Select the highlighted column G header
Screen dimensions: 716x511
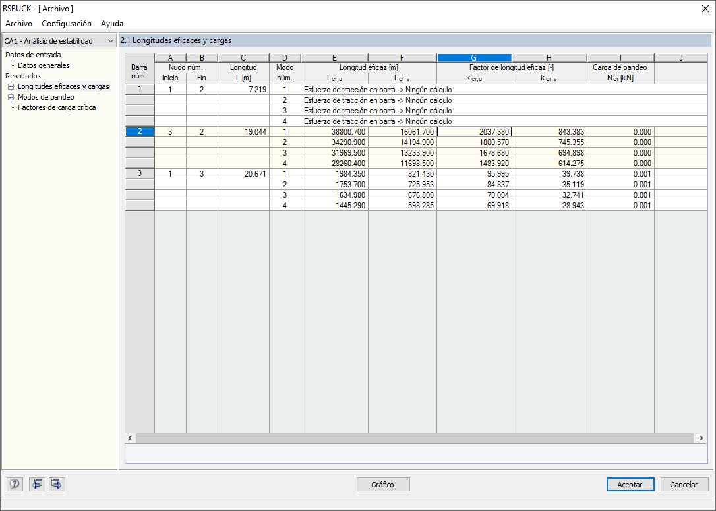coord(473,57)
